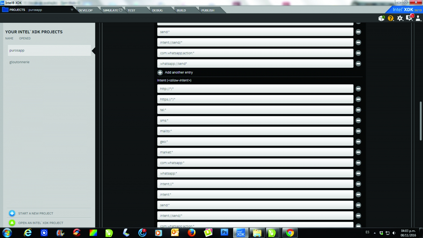This screenshot has width=423, height=238.
Task: Edit the intent:* field
Action: [255, 194]
